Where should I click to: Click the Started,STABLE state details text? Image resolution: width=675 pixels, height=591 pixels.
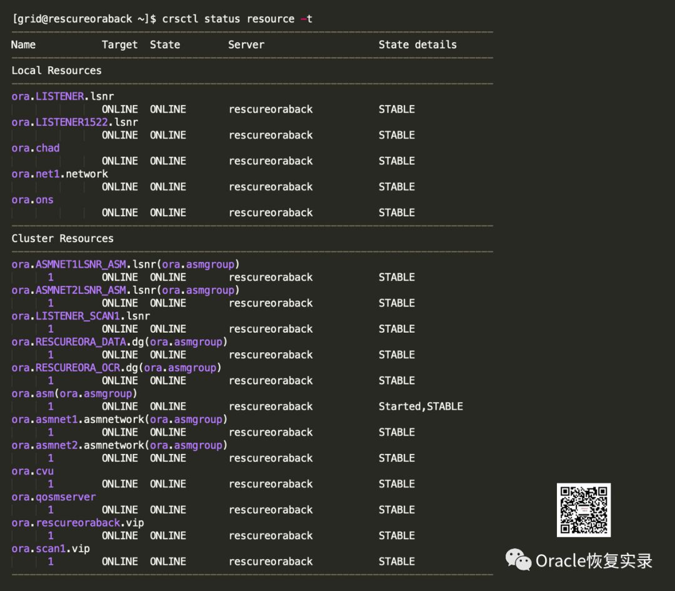[421, 407]
